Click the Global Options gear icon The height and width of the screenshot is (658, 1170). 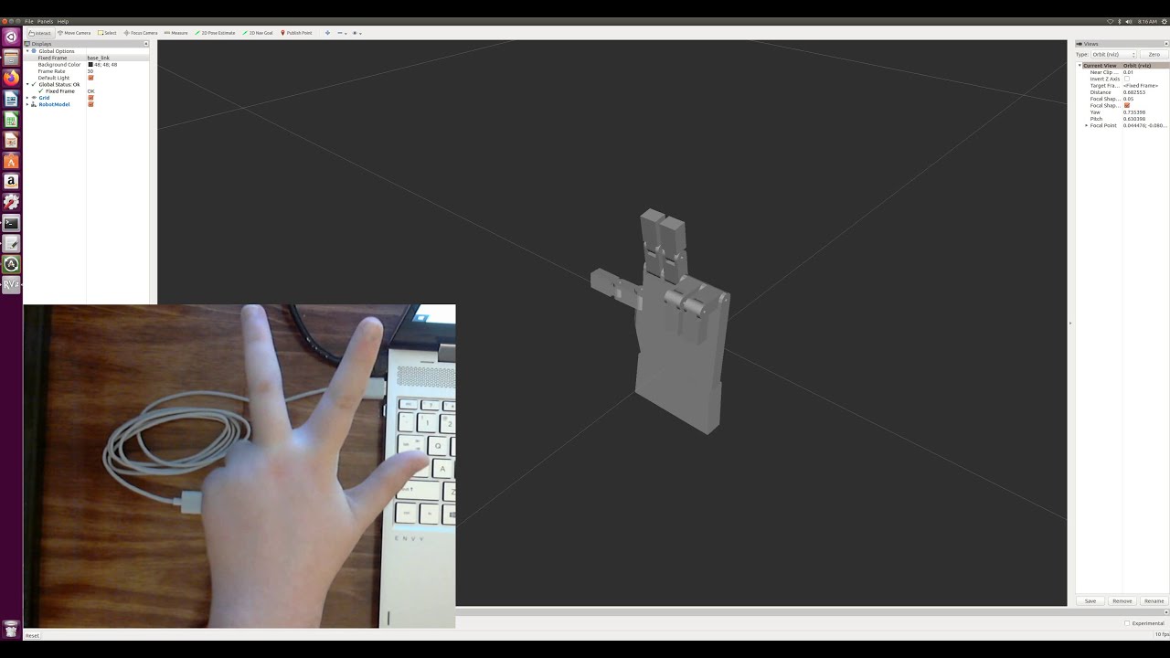tap(34, 51)
